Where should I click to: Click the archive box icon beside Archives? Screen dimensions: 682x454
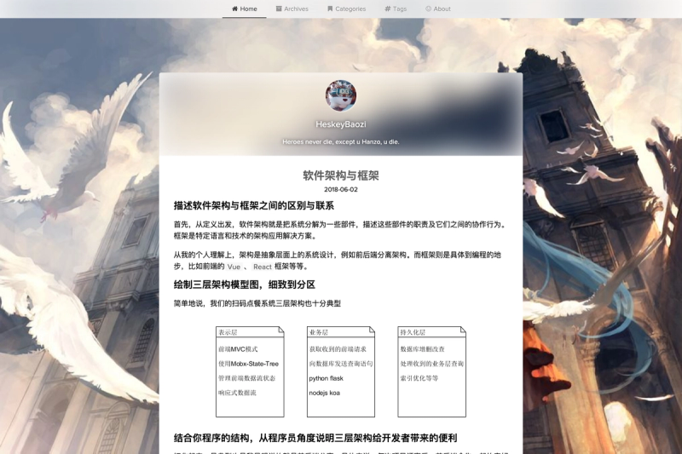pos(279,9)
